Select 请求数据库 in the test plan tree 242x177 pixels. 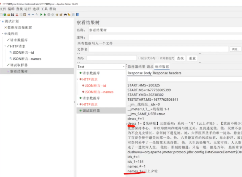tap(19, 40)
